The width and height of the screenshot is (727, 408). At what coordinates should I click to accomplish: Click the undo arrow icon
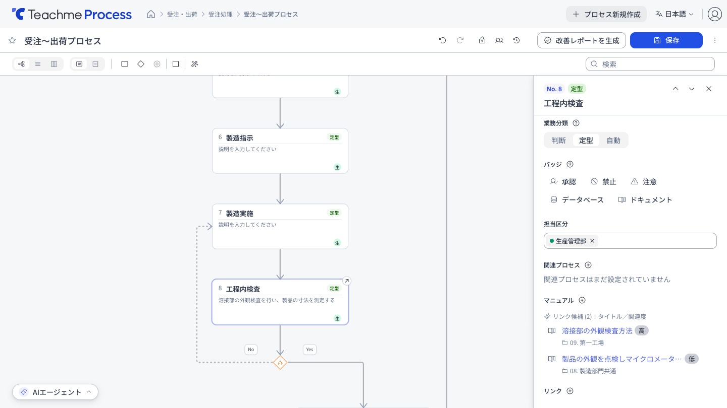tap(443, 40)
